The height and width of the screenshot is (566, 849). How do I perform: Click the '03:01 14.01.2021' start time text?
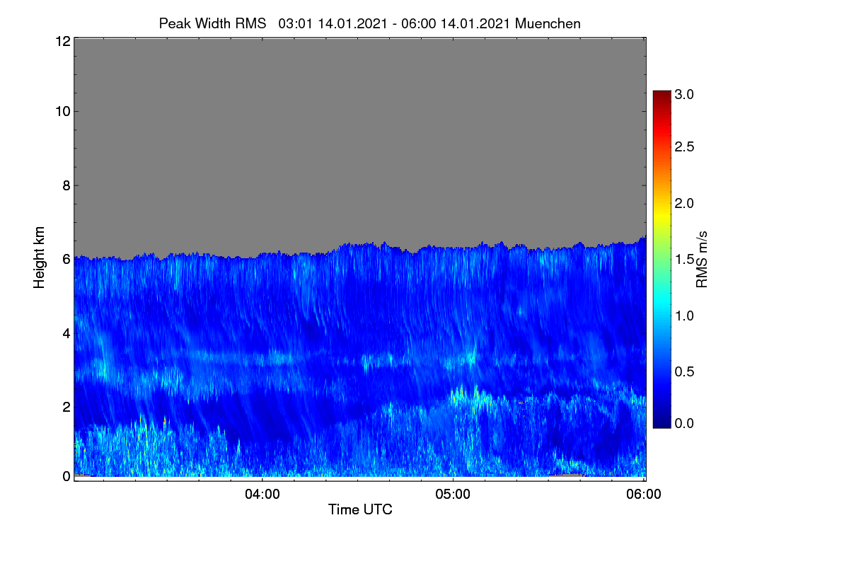point(333,23)
